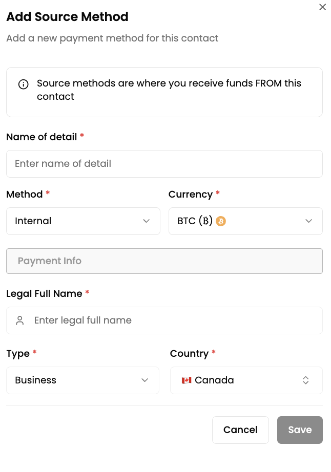Expand the Type dropdown chevron
Viewport: 331px width, 472px height.
[x=145, y=380]
